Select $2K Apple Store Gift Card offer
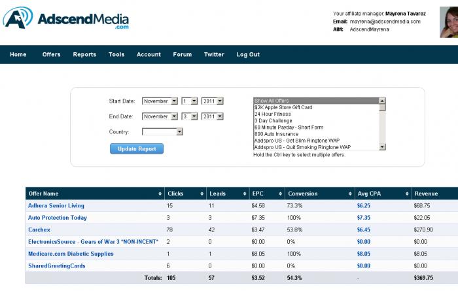Image resolution: width=458 pixels, height=291 pixels. pos(316,107)
